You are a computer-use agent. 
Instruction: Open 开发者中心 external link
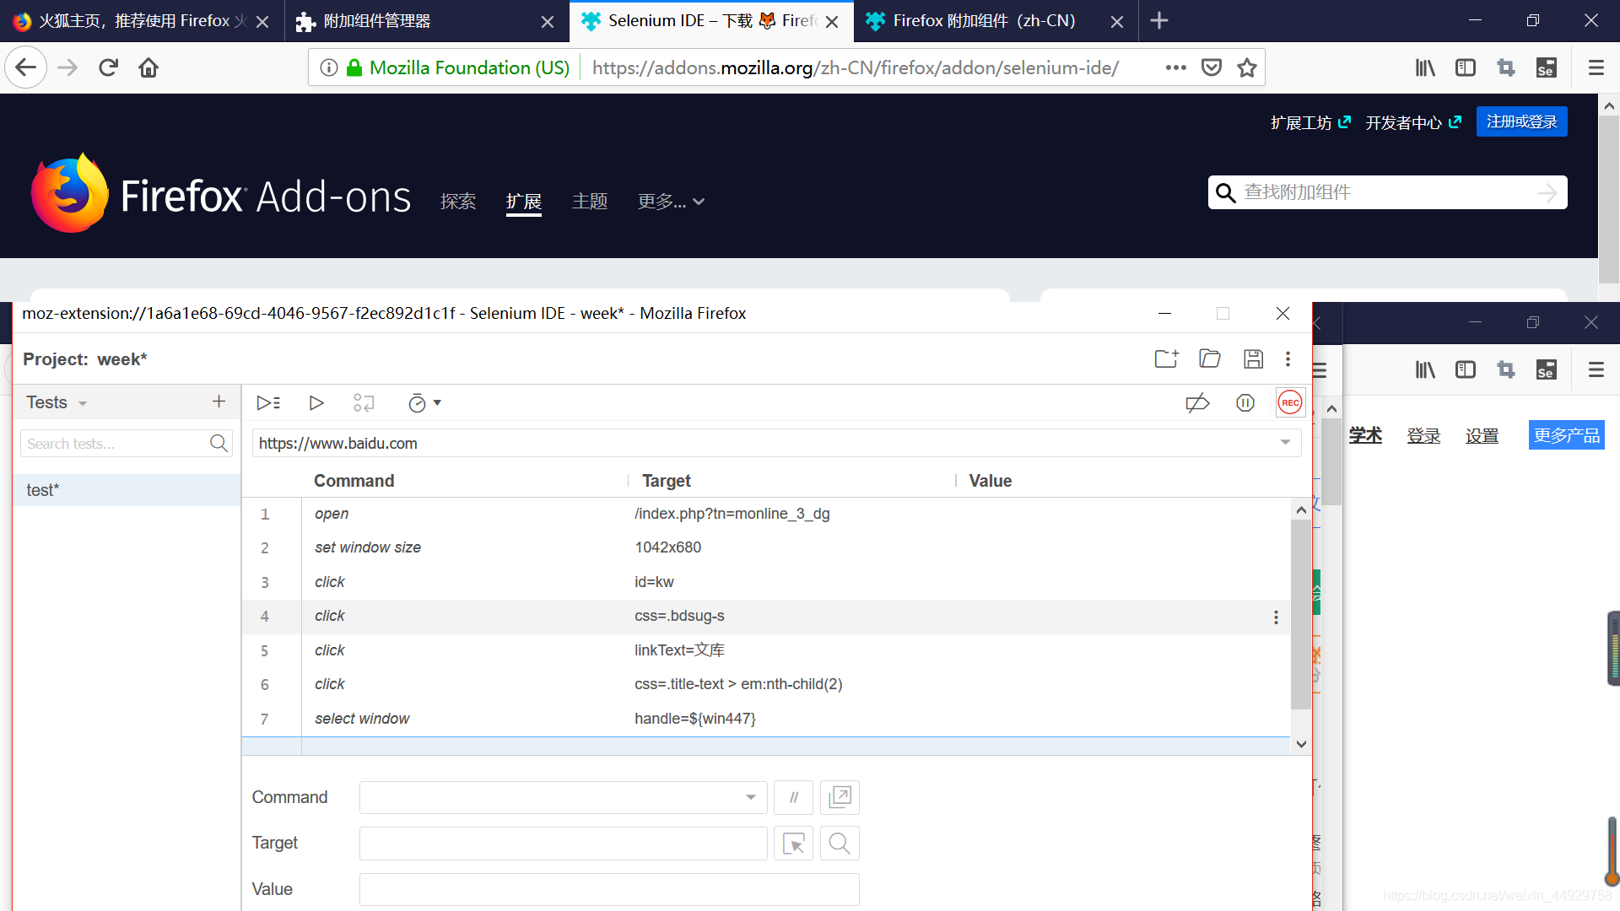(1413, 123)
